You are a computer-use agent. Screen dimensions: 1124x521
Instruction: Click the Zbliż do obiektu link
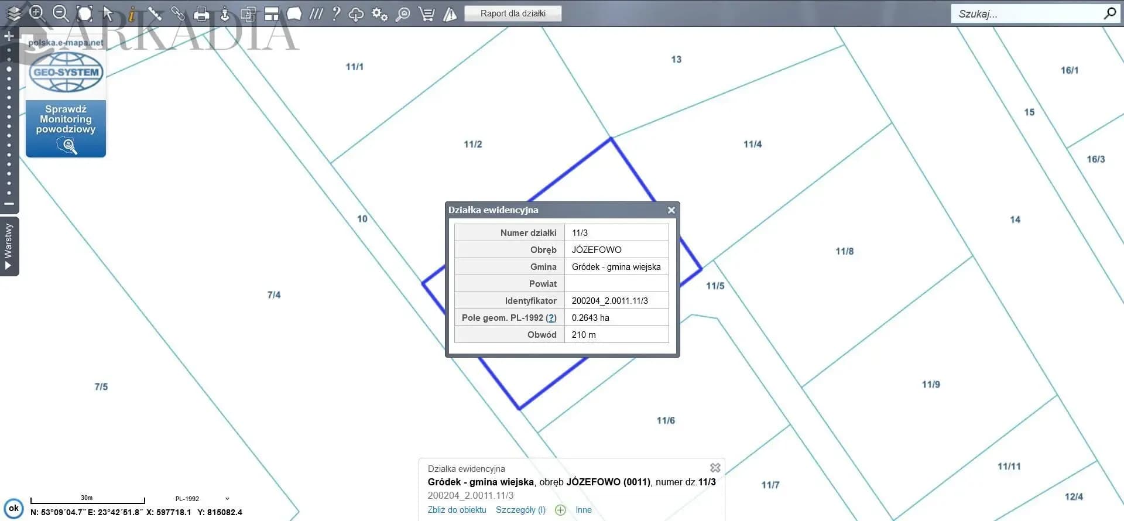[457, 510]
